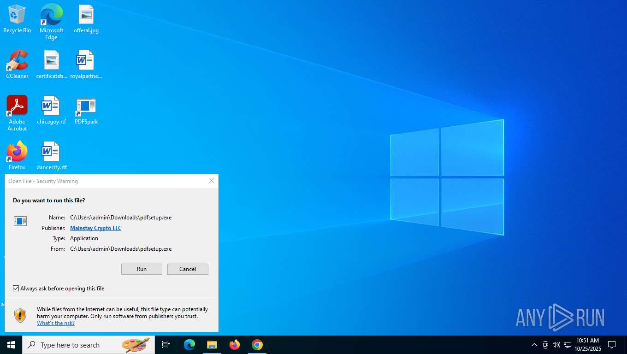Close the Open File Security Warning dialog
The width and height of the screenshot is (627, 354).
(212, 181)
